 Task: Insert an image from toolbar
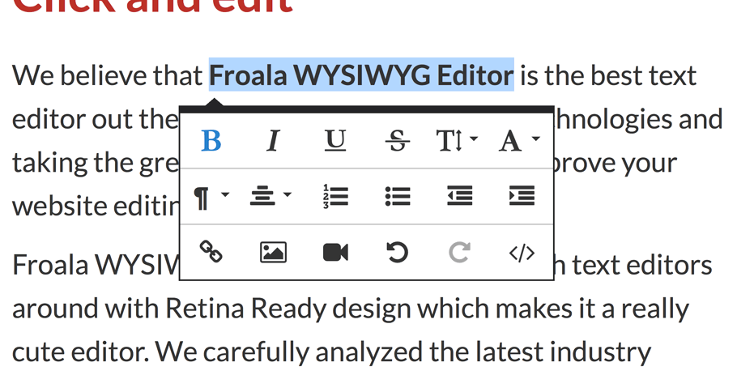click(x=273, y=253)
